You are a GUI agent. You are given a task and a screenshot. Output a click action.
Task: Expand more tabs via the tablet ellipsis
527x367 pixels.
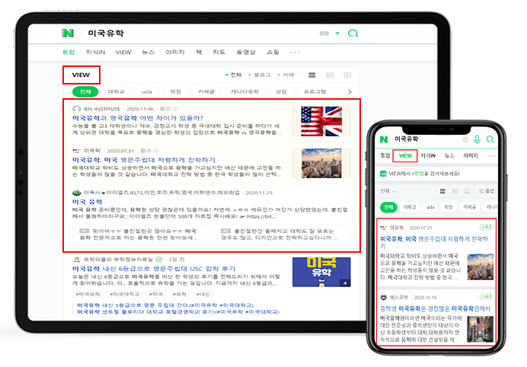click(x=295, y=53)
